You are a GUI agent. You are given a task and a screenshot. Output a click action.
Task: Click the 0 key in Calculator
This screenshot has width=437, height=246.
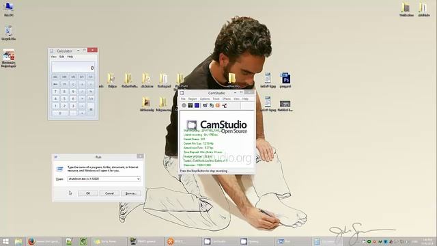[x=60, y=113]
